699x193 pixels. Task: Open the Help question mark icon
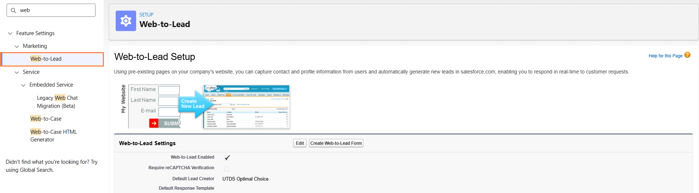687,55
